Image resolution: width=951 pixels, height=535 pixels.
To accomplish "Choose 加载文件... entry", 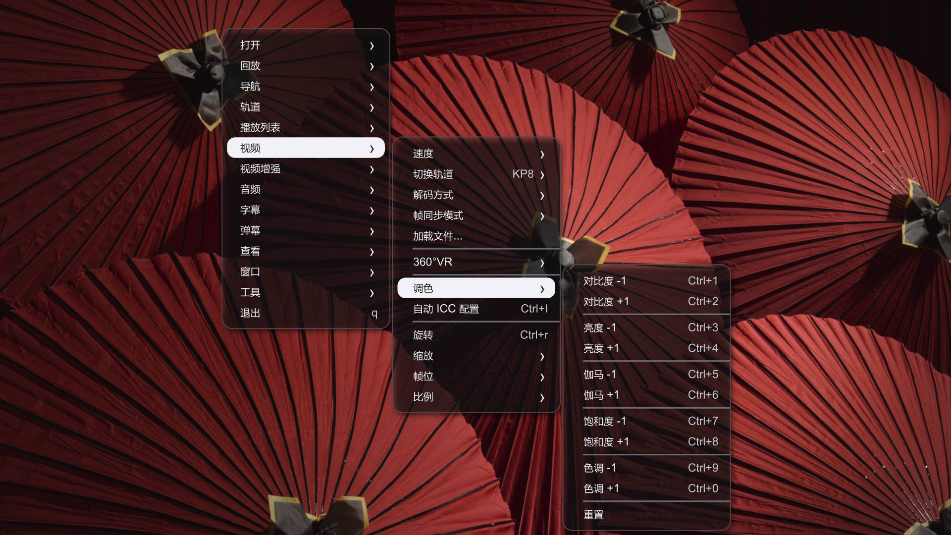I will coord(476,236).
